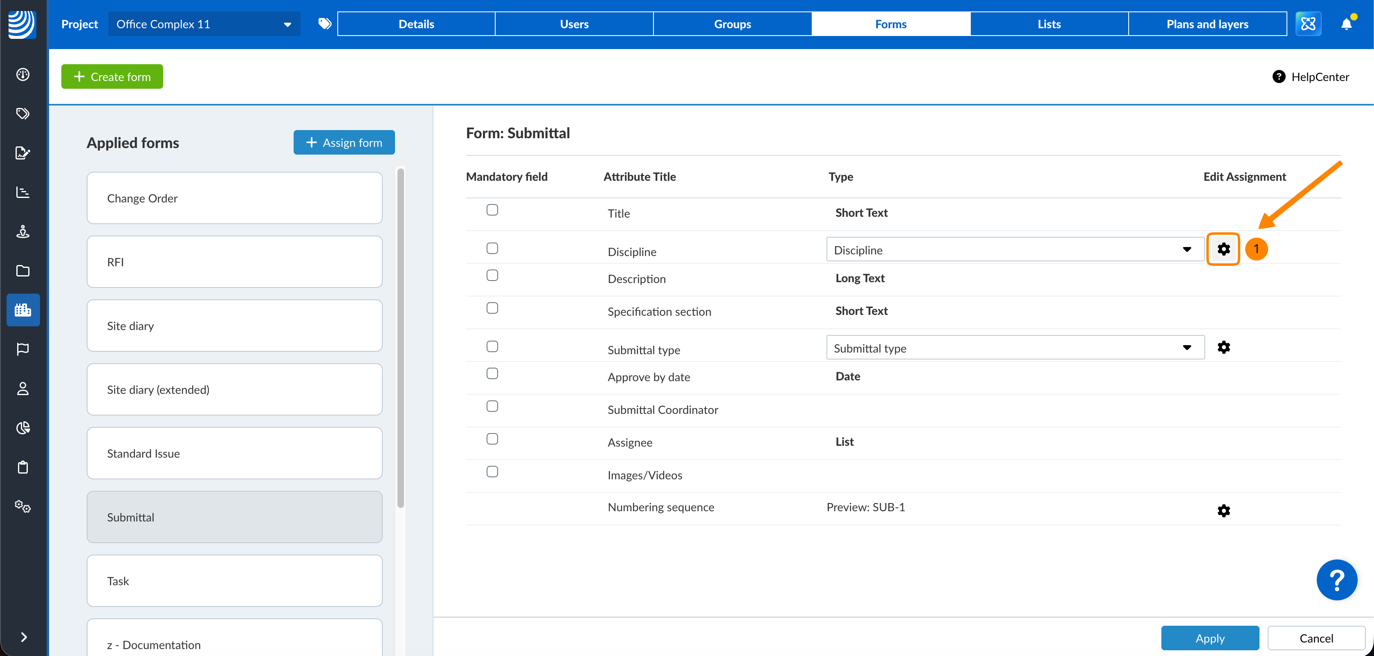Expand the Submittal type dropdown
Viewport: 1374px width, 656px height.
pos(1015,348)
